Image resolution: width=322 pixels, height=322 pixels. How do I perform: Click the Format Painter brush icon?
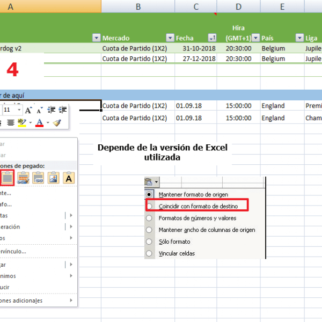coord(57,122)
